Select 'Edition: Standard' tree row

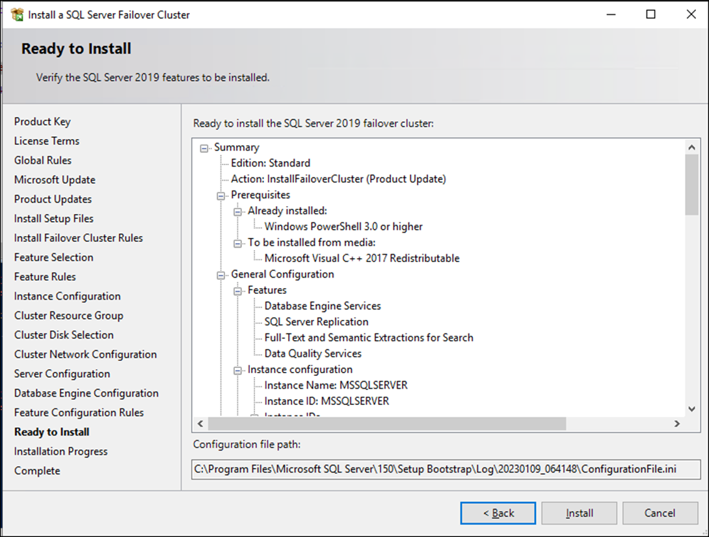coord(271,163)
